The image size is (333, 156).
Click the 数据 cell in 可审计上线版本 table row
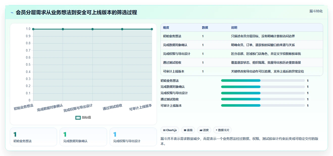point(203,71)
